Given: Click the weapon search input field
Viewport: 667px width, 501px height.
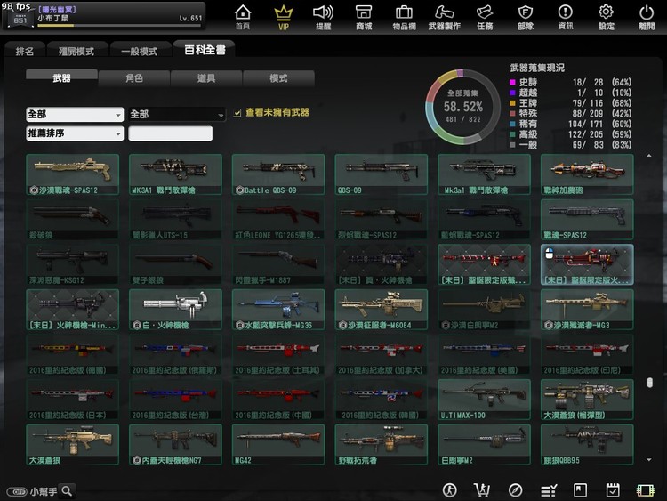Looking at the screenshot, I should pyautogui.click(x=170, y=133).
